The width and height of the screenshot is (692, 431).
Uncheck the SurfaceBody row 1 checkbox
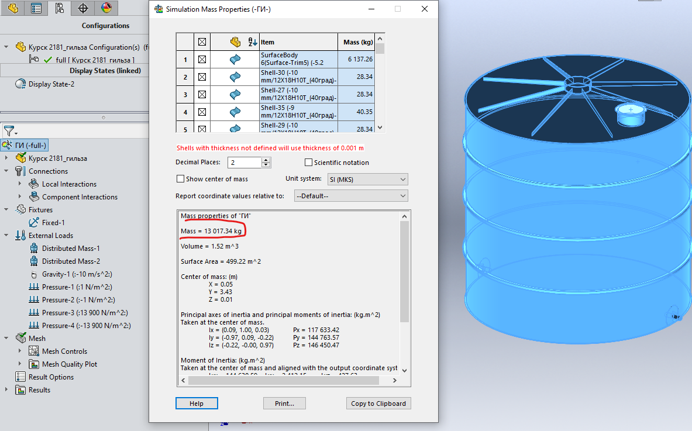pyautogui.click(x=202, y=60)
